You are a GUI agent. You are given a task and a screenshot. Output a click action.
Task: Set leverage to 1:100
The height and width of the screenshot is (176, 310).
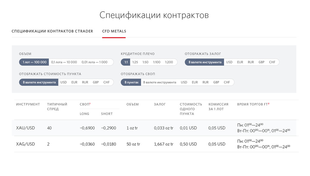tap(156, 62)
